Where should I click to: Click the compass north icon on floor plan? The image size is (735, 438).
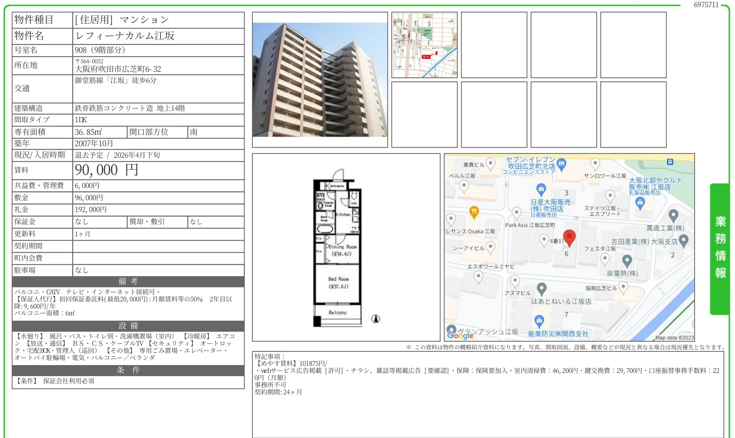(x=375, y=319)
